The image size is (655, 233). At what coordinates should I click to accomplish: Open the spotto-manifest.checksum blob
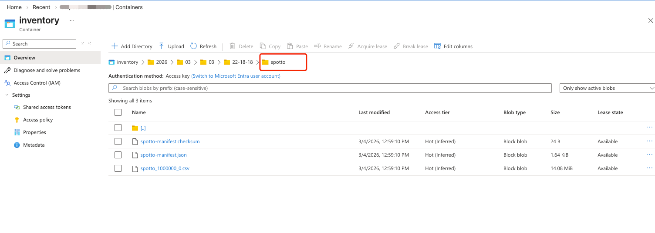point(170,141)
